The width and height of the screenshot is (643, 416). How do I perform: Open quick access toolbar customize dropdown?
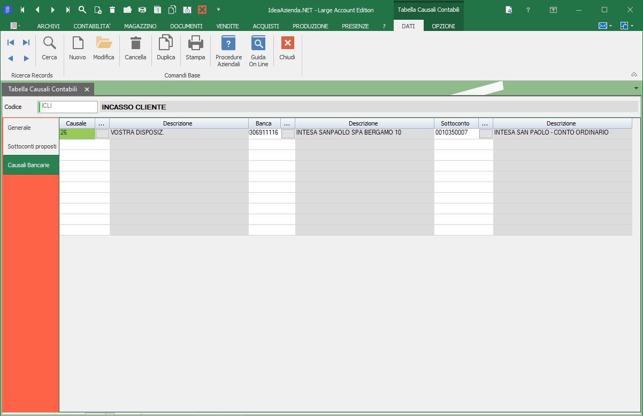218,10
